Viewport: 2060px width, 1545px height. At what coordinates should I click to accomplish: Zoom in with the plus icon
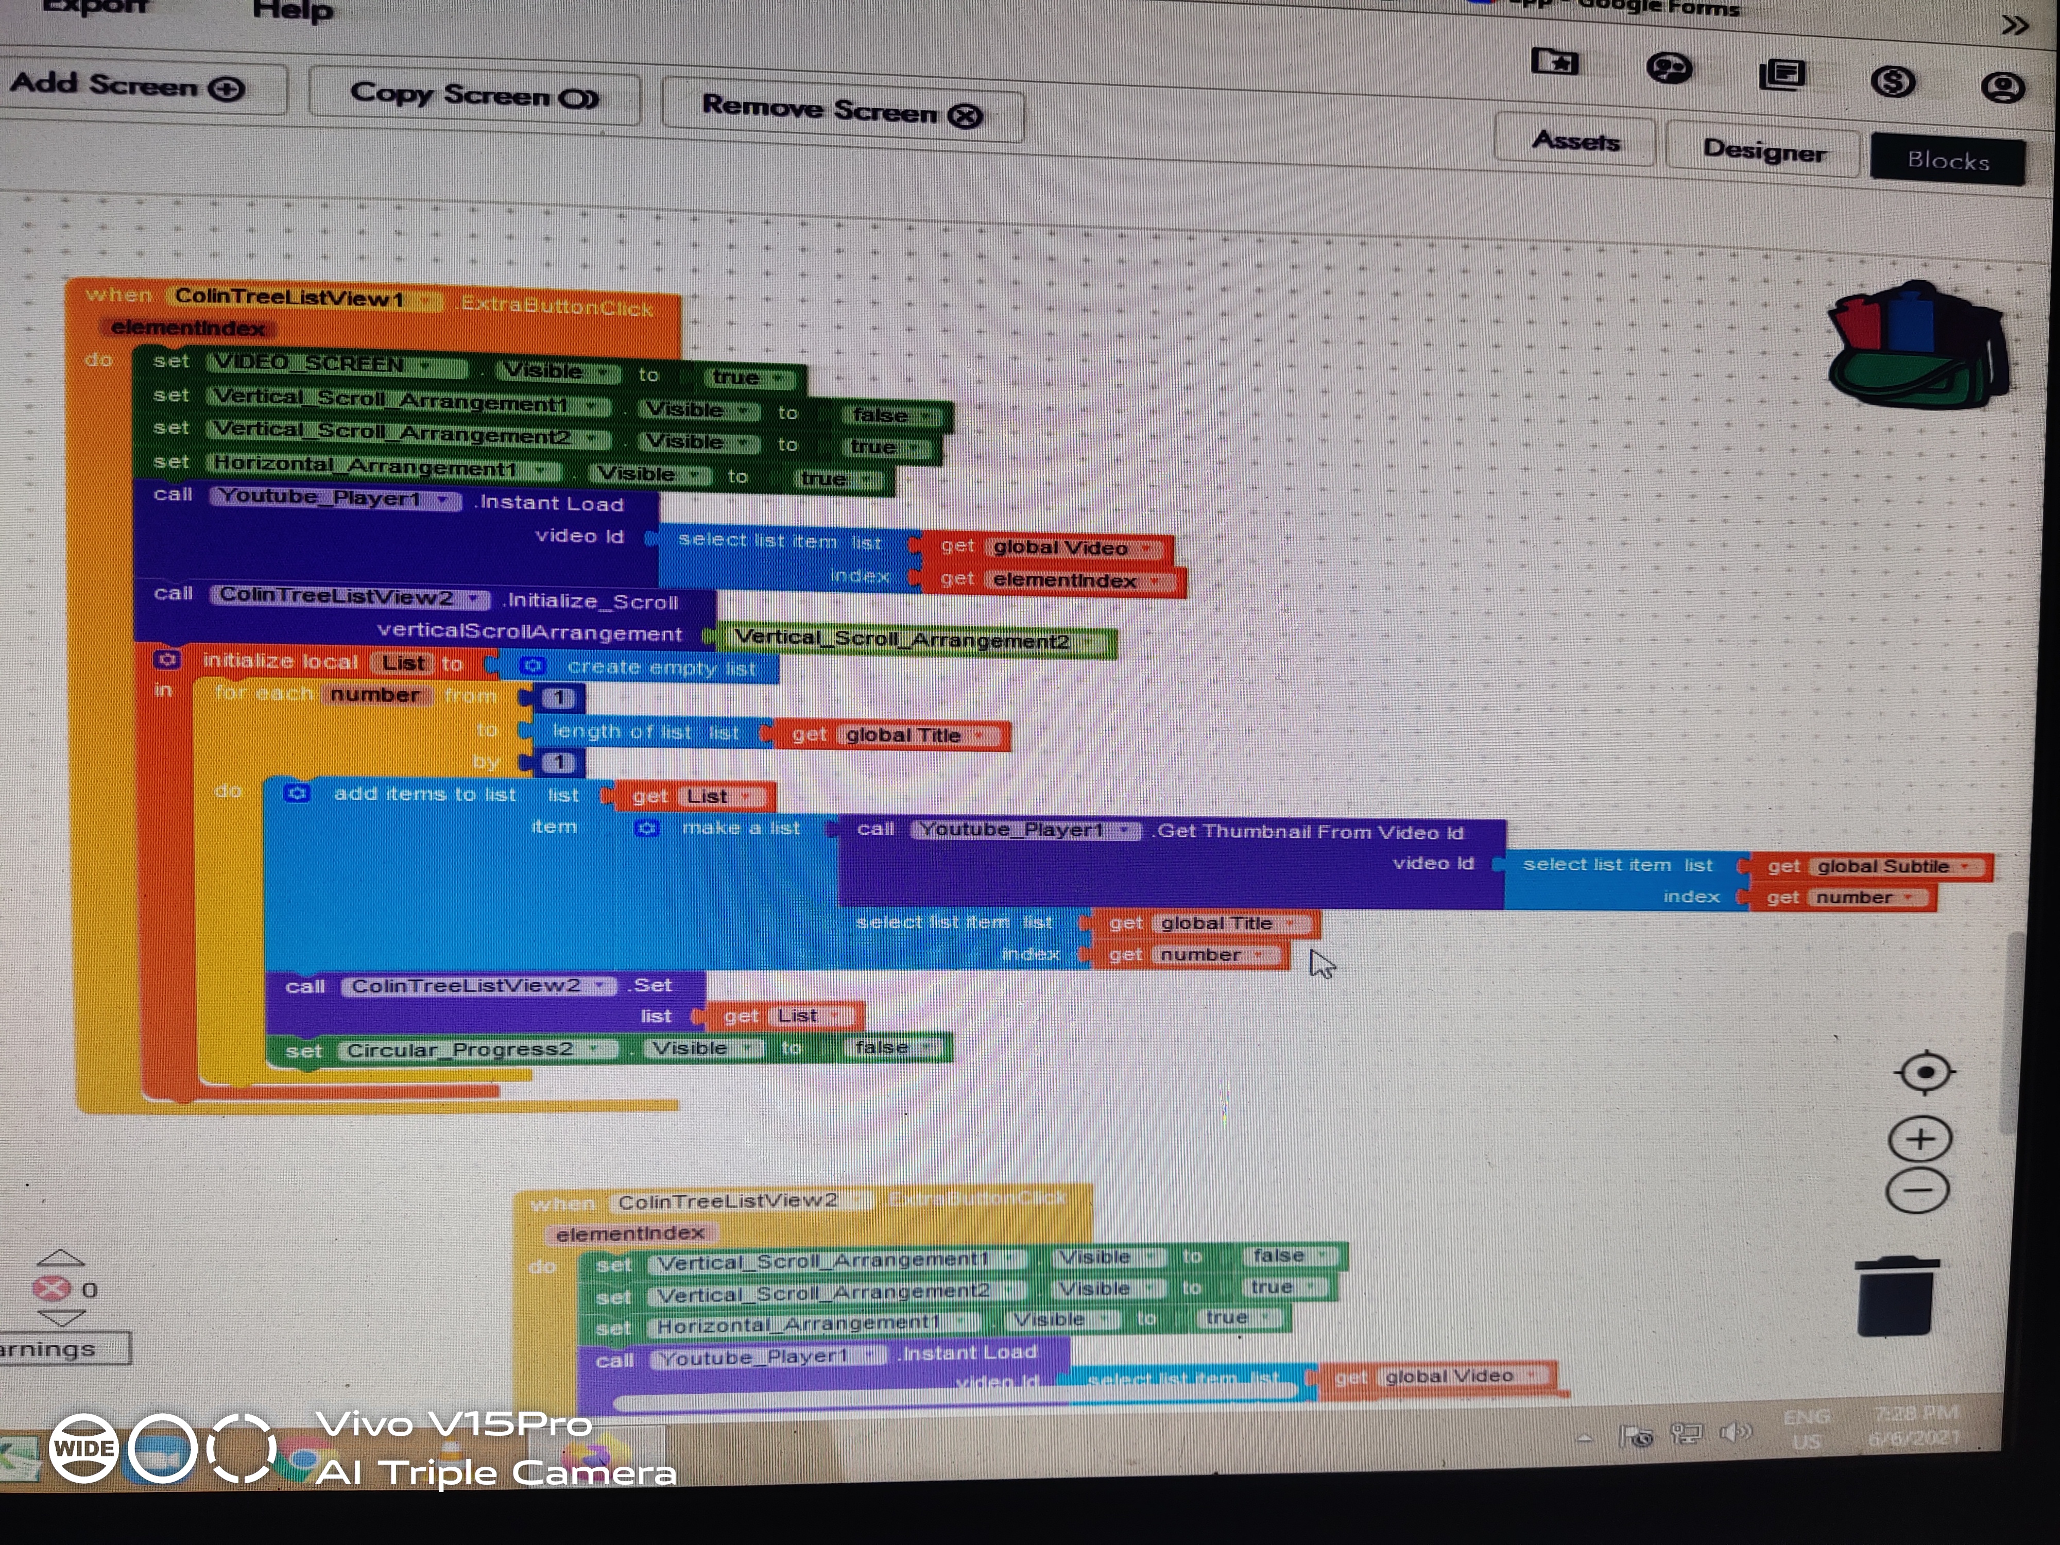tap(1920, 1138)
